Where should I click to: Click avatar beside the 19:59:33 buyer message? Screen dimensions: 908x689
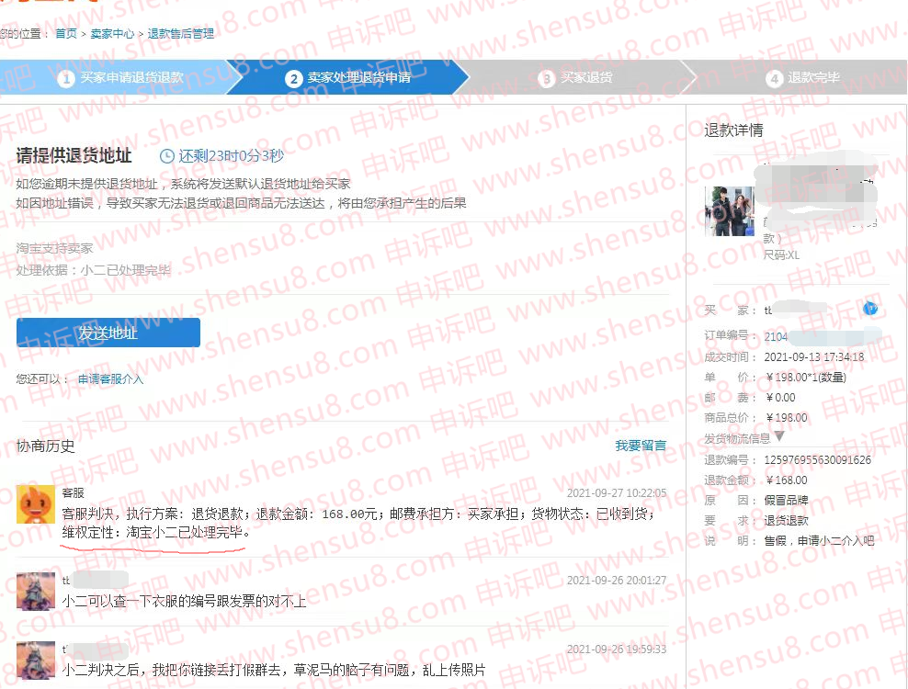point(36,661)
